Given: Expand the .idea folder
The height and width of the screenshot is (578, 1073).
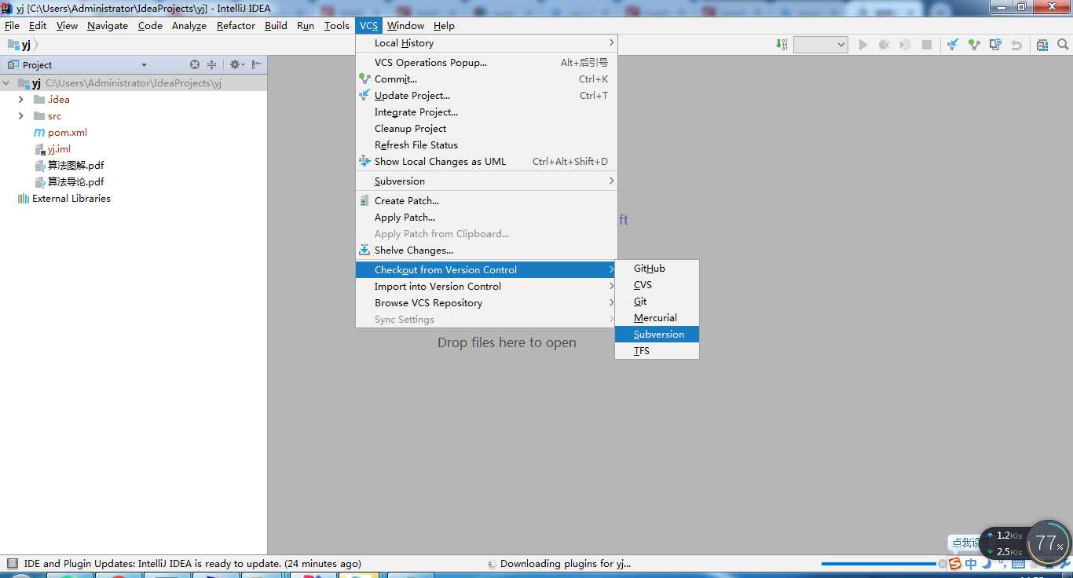Looking at the screenshot, I should point(21,100).
